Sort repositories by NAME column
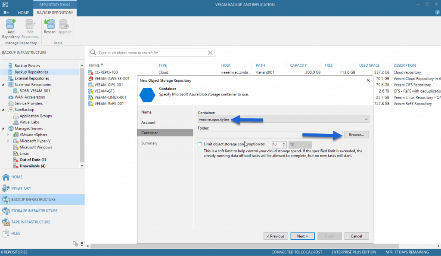The width and height of the screenshot is (441, 256). [x=96, y=65]
